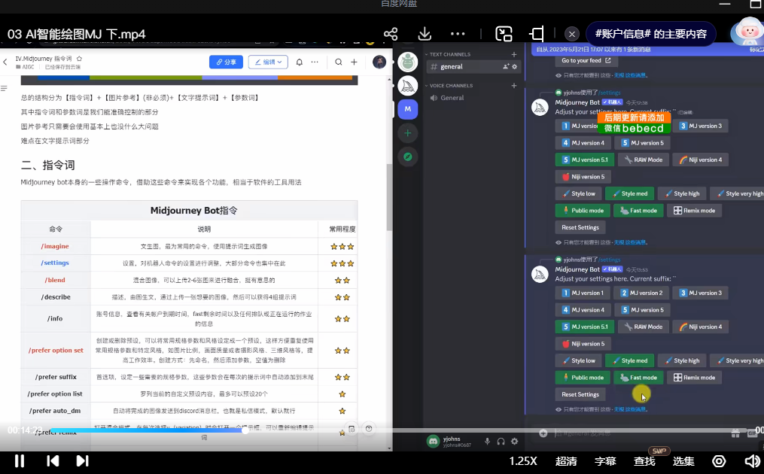Open the document outline icon on left edge

point(4,88)
